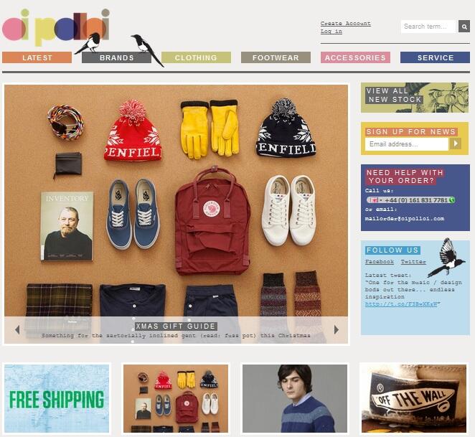This screenshot has height=437, width=475.
Task: Open the Service menu
Action: (x=435, y=57)
